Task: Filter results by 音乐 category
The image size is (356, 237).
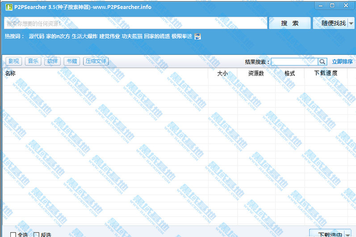Action: pos(33,61)
